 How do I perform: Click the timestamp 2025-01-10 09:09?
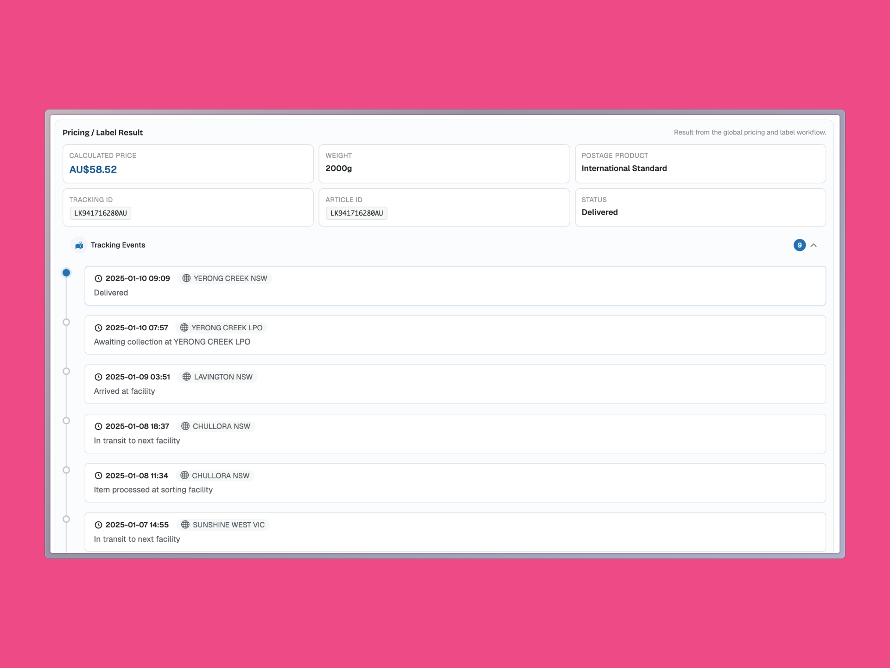138,278
